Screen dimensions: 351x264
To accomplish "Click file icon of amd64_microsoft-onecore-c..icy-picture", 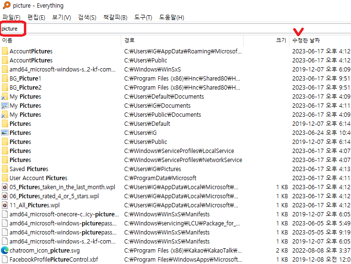I will tap(5, 214).
